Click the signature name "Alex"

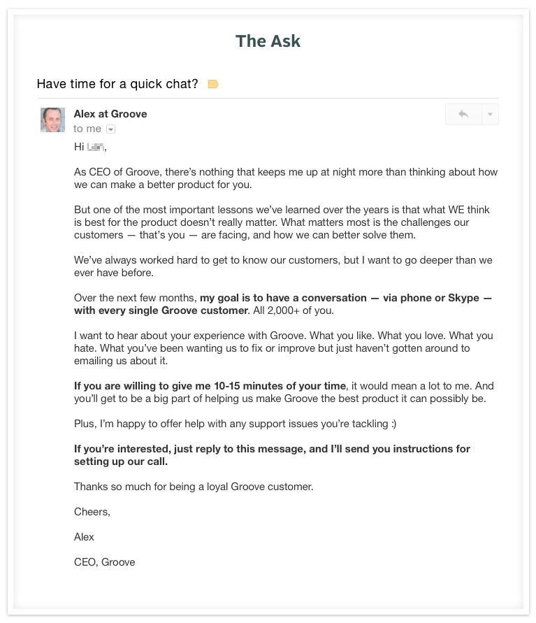[x=82, y=536]
